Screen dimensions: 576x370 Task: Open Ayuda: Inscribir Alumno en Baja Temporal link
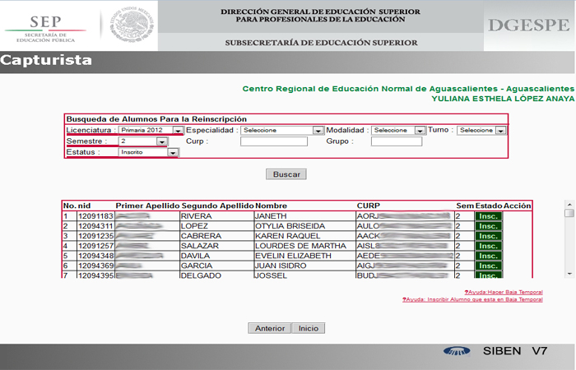click(472, 299)
